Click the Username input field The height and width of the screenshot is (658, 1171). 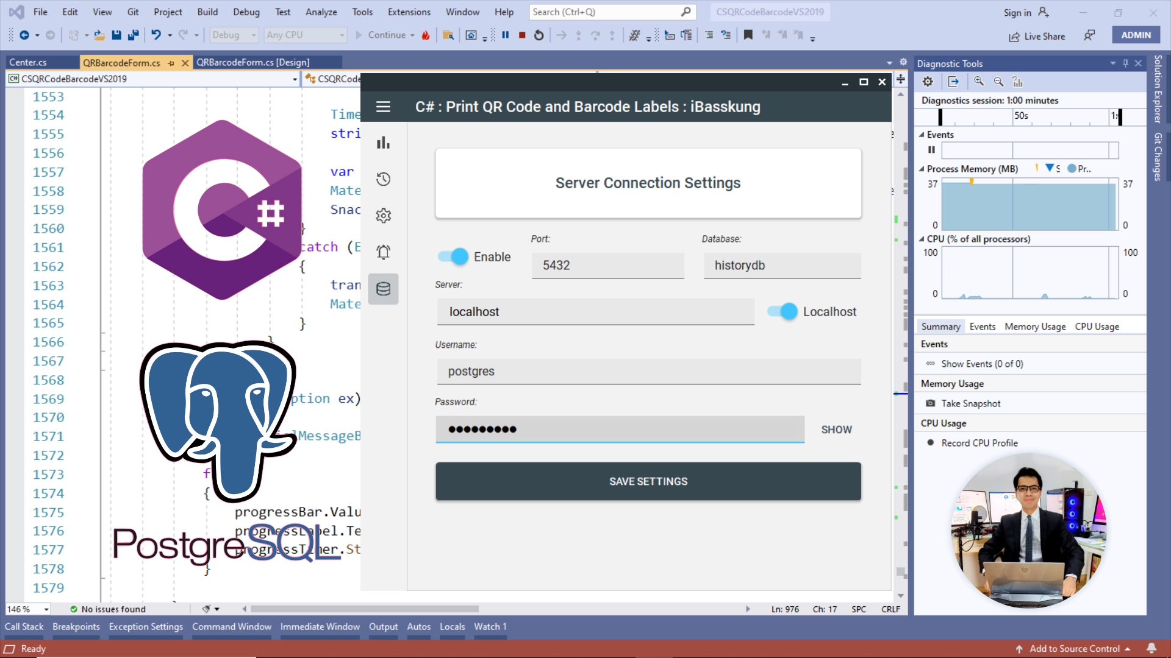648,371
